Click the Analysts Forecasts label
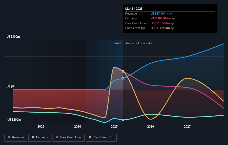 point(138,43)
